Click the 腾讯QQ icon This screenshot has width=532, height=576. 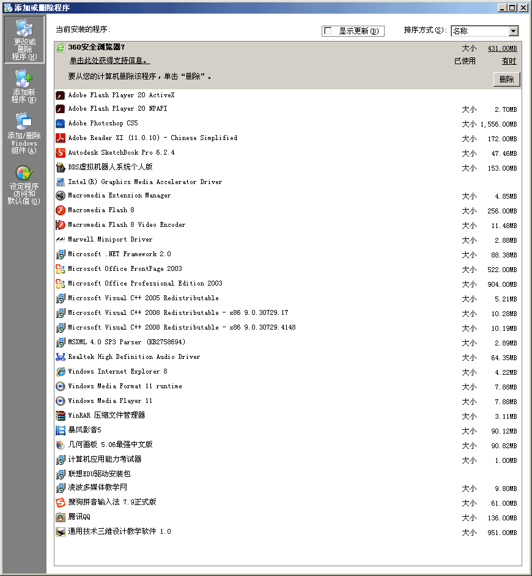tap(61, 517)
